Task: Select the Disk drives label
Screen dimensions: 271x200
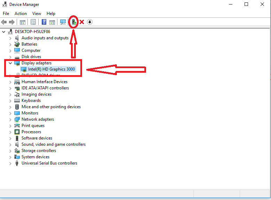Action: point(31,57)
